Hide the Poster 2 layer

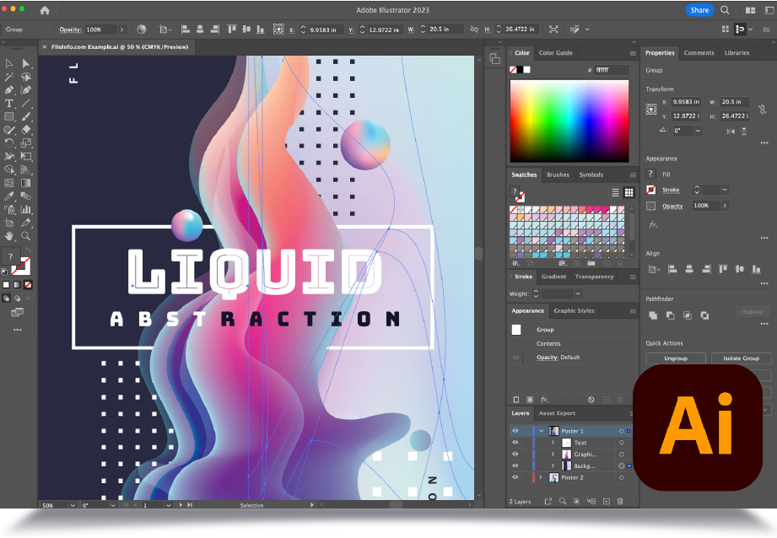[515, 477]
